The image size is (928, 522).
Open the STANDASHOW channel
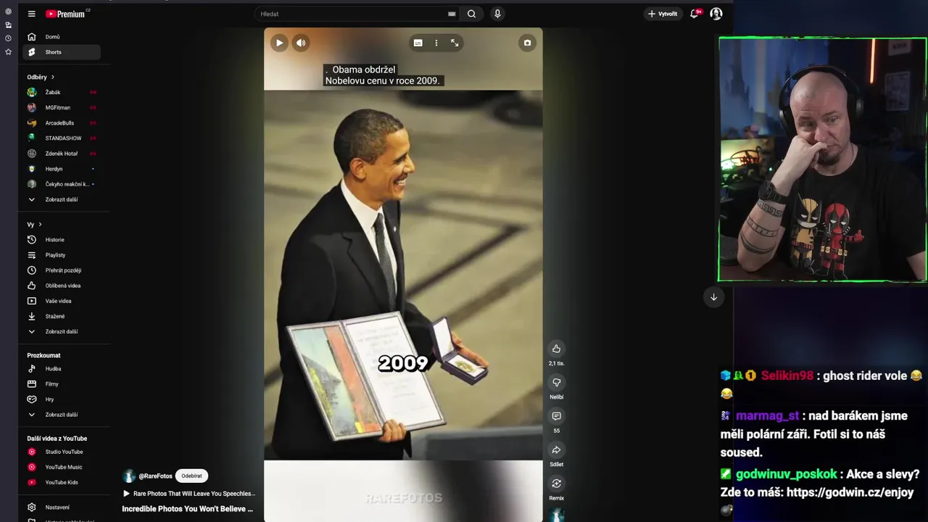pyautogui.click(x=62, y=138)
